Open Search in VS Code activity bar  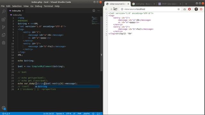pyautogui.click(x=4, y=11)
